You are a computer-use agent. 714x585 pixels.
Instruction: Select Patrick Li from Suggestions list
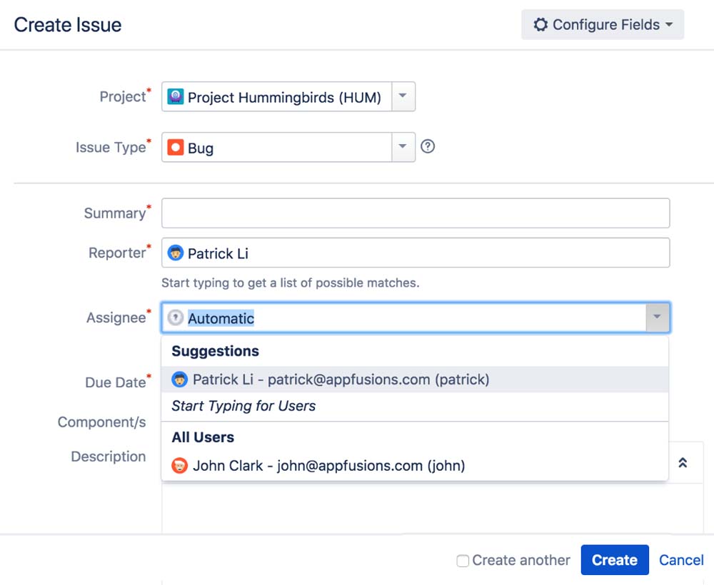point(341,380)
